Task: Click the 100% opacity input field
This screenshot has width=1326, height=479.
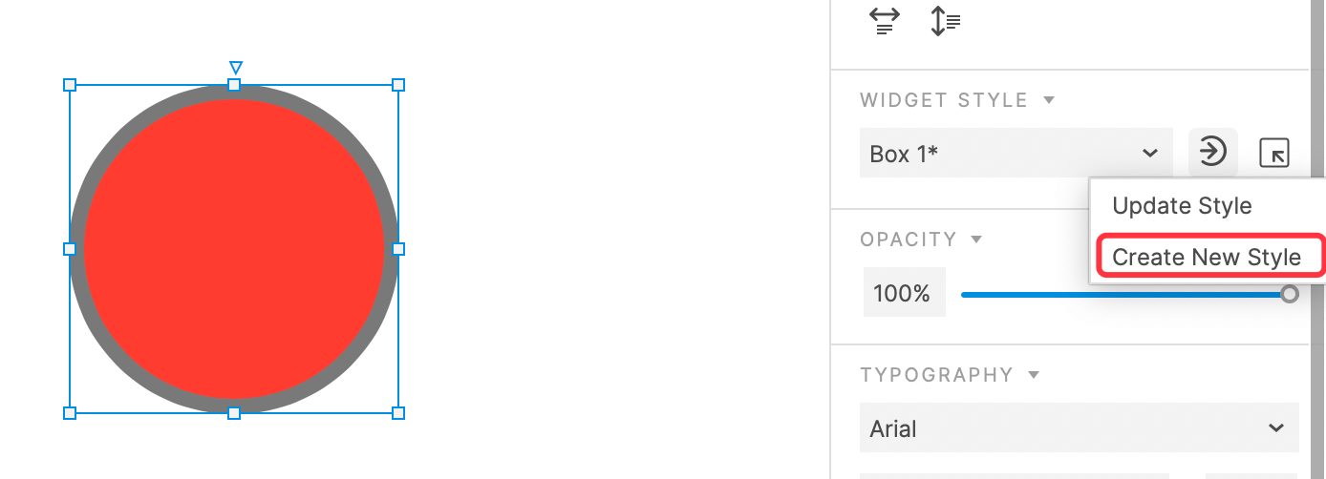Action: [904, 293]
